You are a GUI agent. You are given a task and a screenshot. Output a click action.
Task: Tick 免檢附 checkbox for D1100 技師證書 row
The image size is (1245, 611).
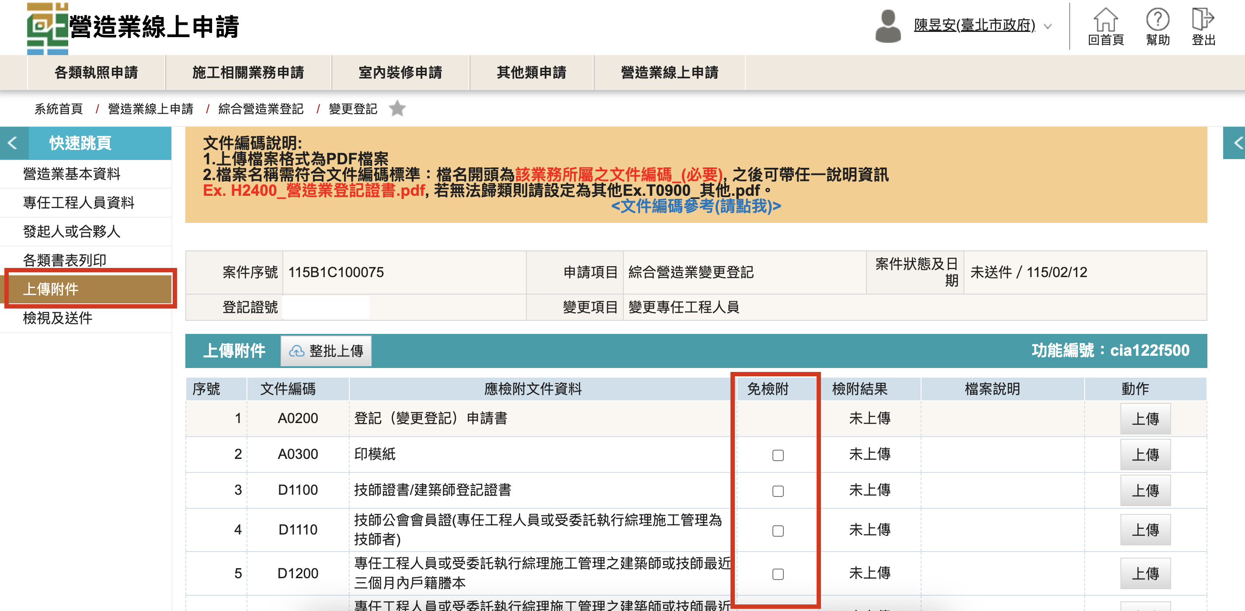coord(778,491)
